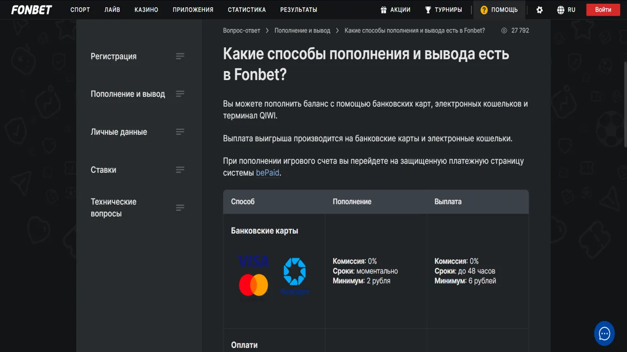This screenshot has width=627, height=352.
Task: Expand the Пополнение и вывод section
Action: pos(180,94)
